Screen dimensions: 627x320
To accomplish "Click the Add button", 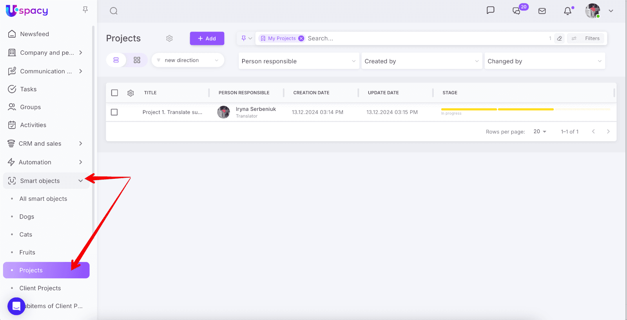I will click(207, 38).
